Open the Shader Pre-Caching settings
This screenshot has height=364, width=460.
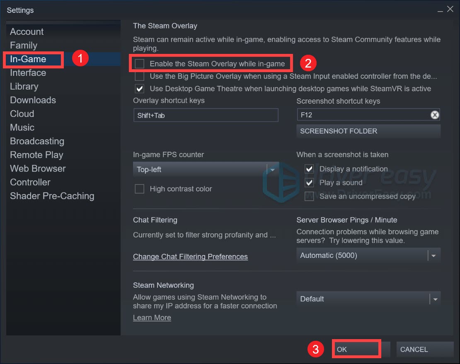(x=52, y=196)
